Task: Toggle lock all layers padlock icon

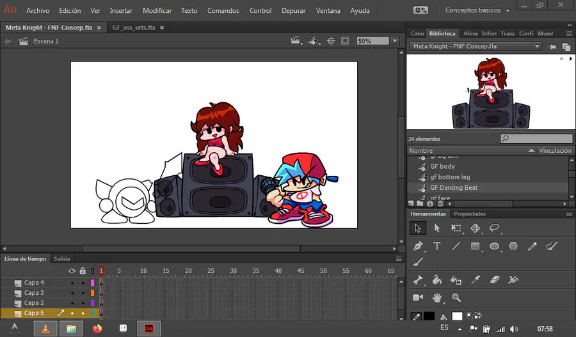Action: pos(83,271)
